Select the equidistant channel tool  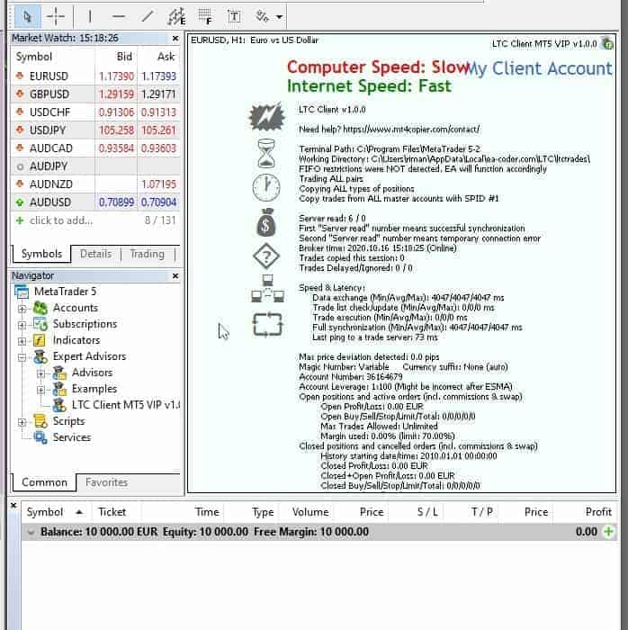click(176, 16)
